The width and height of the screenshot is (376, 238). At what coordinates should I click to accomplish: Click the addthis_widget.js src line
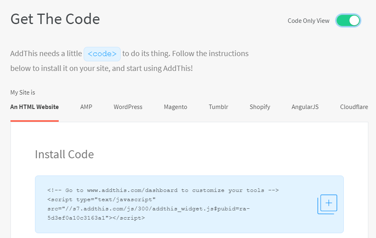[148, 209]
